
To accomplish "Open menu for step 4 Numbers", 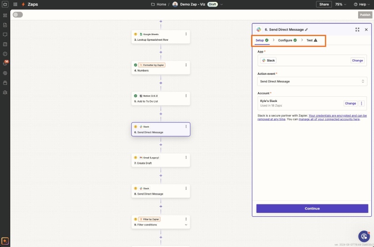I will coord(186,65).
